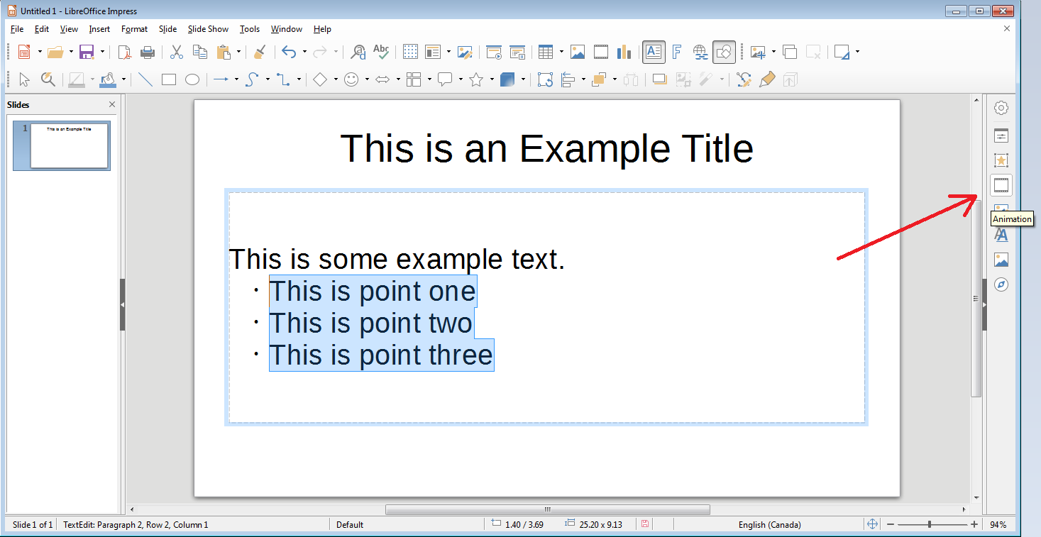
Task: Open the Gallery panel
Action: [1001, 260]
